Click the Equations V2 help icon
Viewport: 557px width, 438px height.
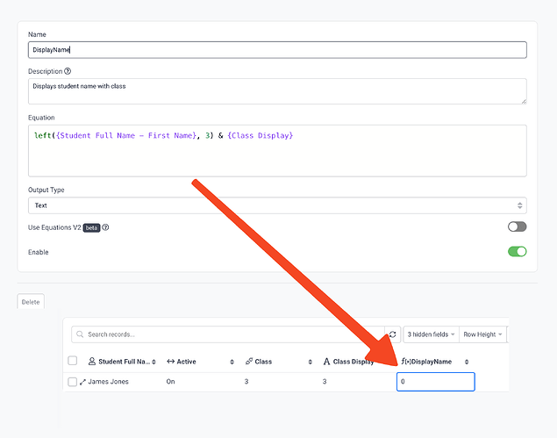click(105, 227)
